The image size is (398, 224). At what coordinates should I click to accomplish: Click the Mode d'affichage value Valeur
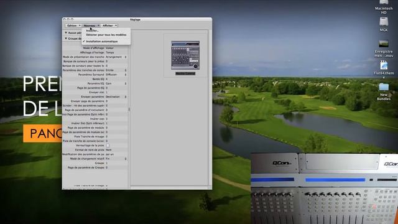[x=109, y=48]
